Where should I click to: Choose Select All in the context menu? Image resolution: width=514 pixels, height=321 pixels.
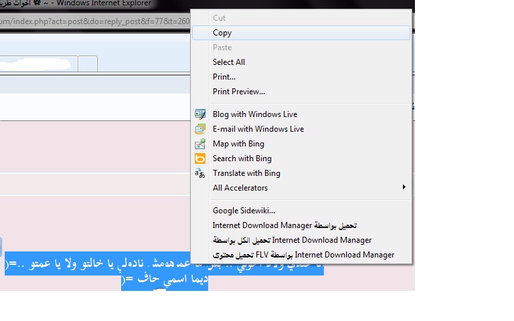(229, 62)
